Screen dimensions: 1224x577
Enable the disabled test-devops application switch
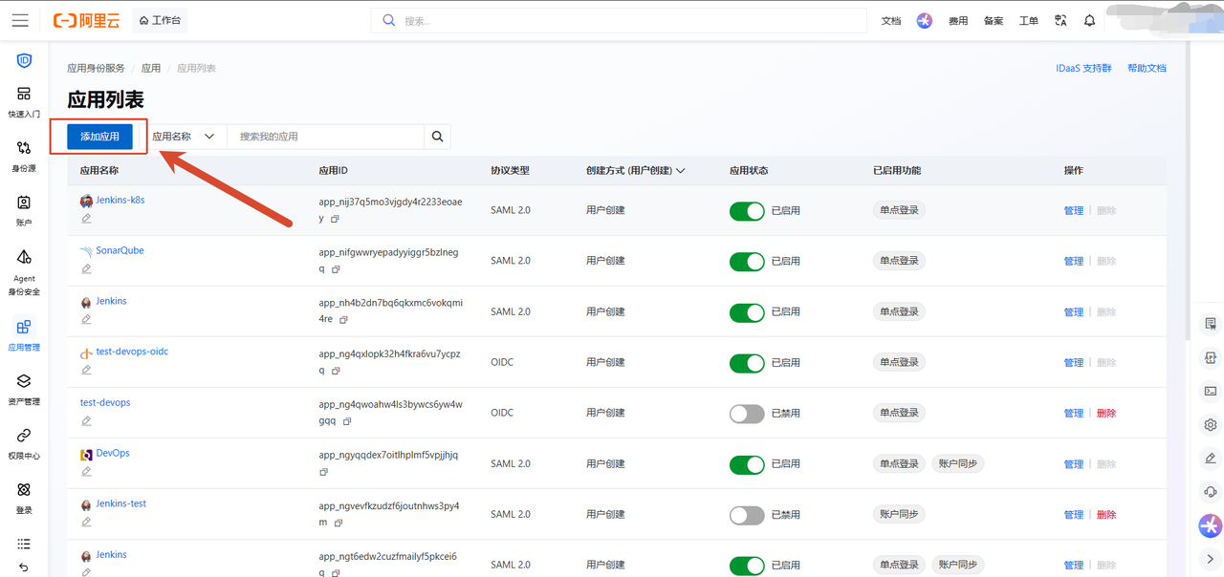(x=747, y=413)
